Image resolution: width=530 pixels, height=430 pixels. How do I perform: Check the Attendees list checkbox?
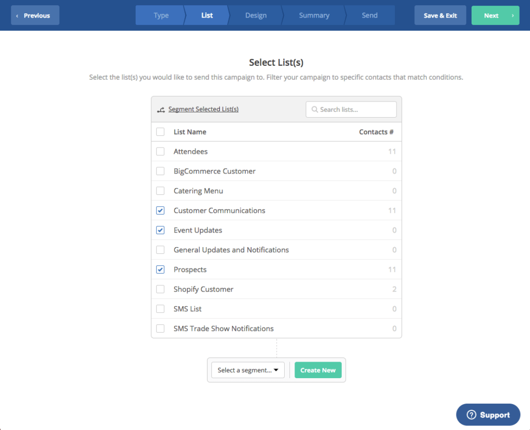(x=160, y=151)
